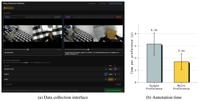Click the Add axis row
Image resolution: width=199 pixels, height=101 pixels.
point(63,85)
